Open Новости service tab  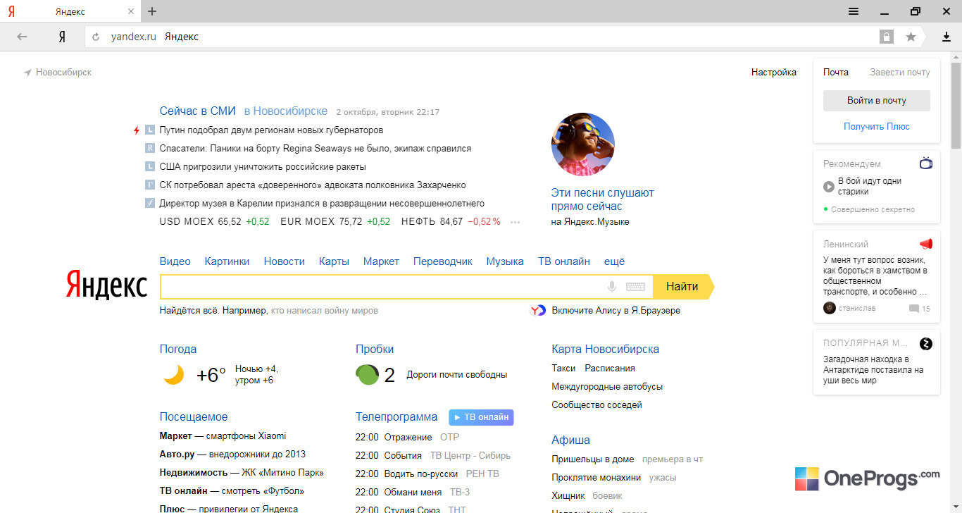[285, 261]
